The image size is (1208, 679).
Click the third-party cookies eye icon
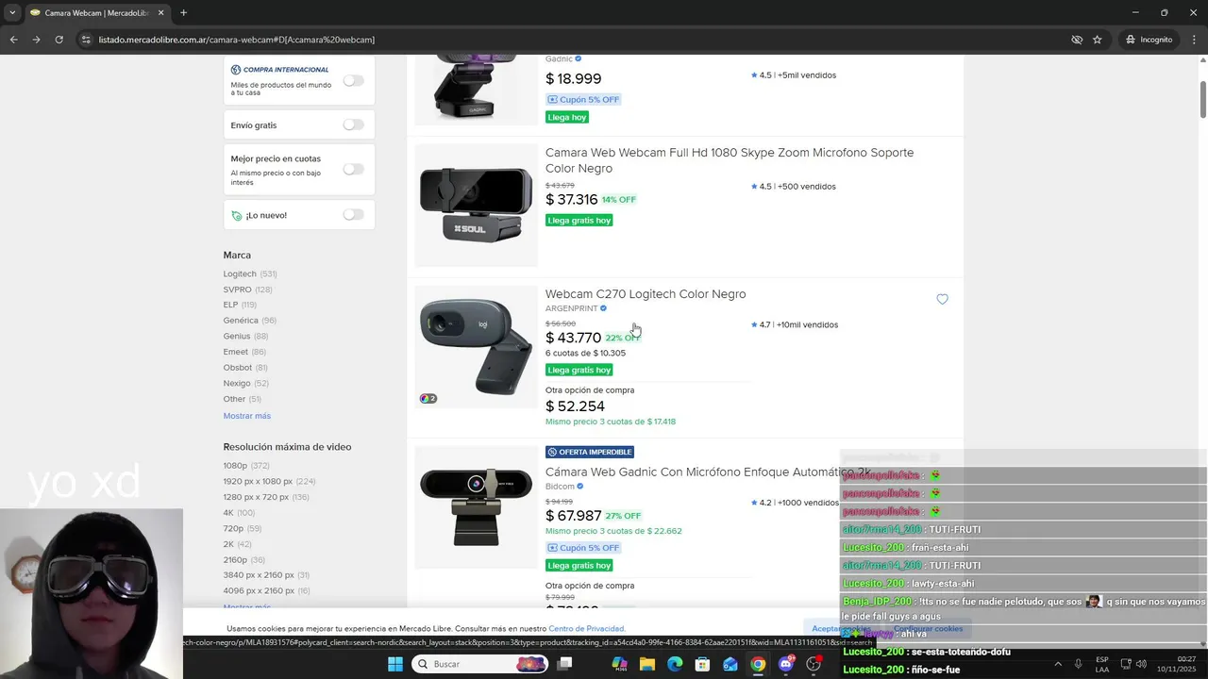point(1077,40)
